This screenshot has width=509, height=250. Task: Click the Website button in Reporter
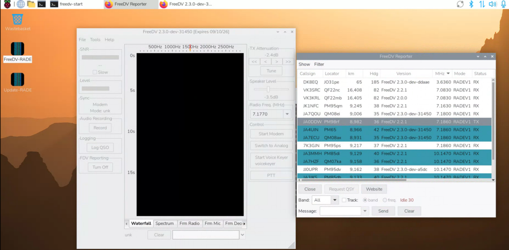click(374, 189)
